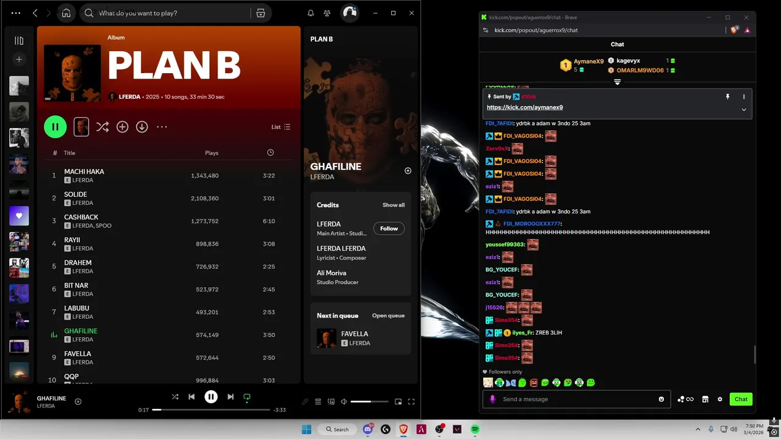Open the Spotify profile avatar menu
781x439 pixels.
pos(350,13)
